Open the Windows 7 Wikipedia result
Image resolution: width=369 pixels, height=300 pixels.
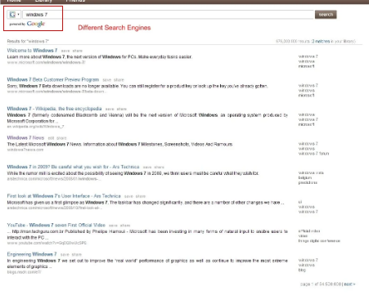click(54, 109)
